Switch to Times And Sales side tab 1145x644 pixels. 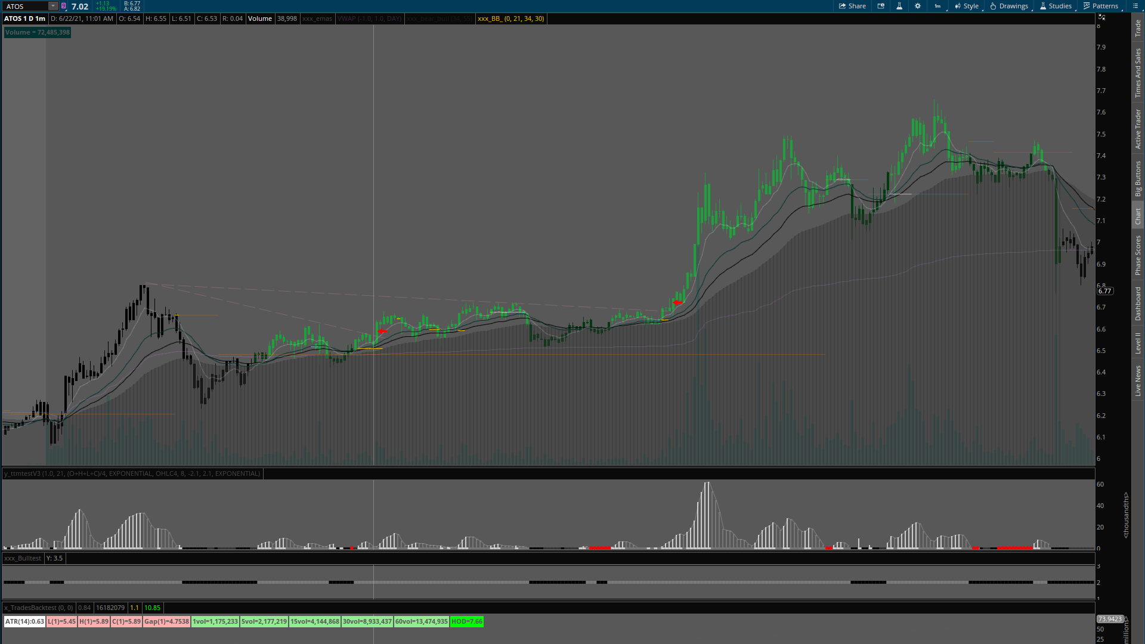pyautogui.click(x=1138, y=73)
